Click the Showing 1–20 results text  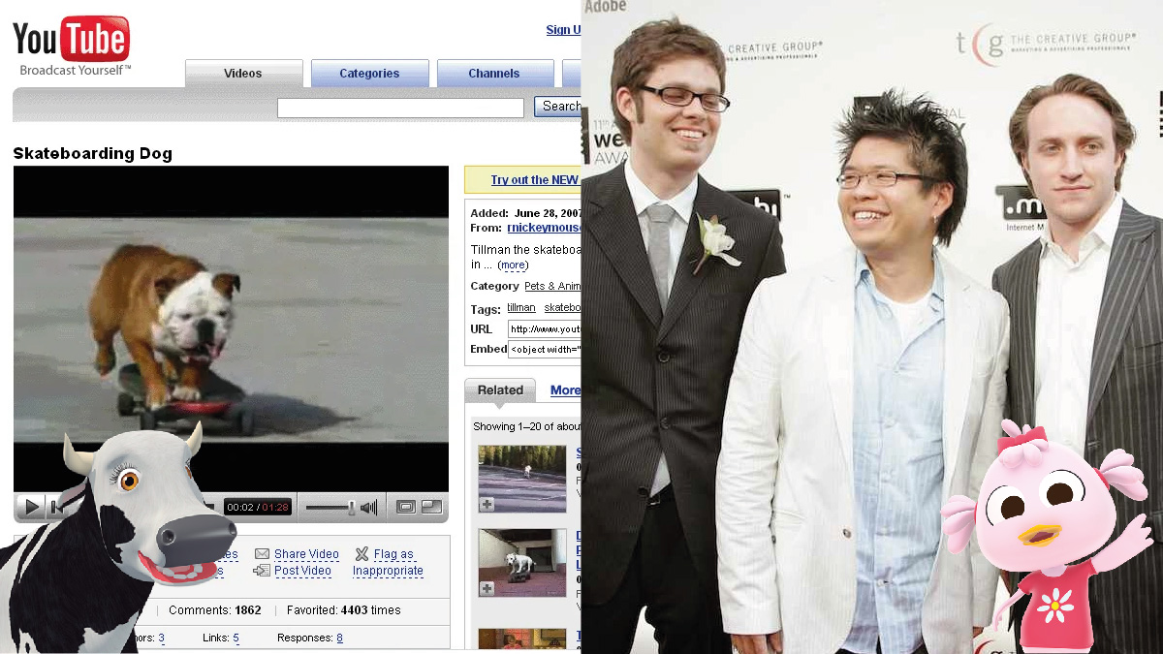pos(526,426)
